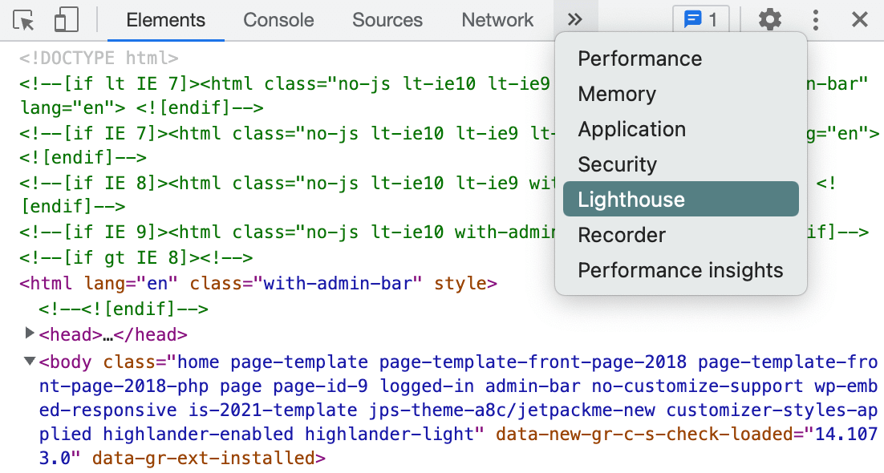
Task: Select Memory from the overflow menu
Action: (616, 94)
